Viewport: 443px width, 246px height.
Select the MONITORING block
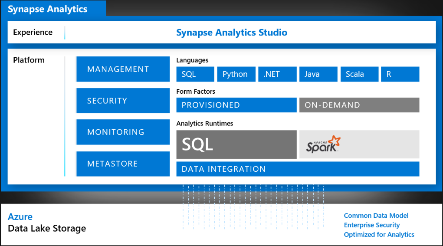pos(123,132)
